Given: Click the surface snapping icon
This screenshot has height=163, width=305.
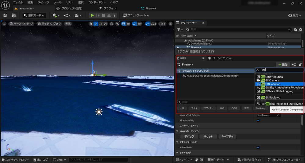Looking at the screenshot, I should tap(117, 24).
